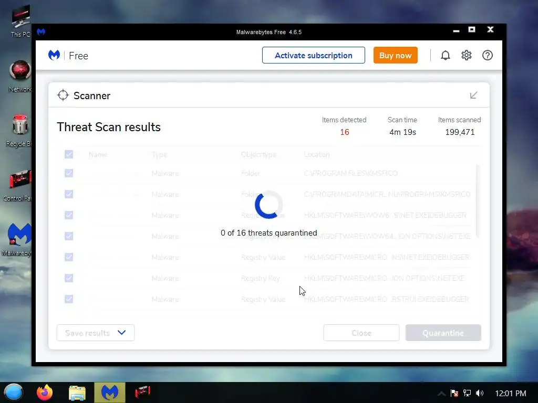Click the Malwarebytes logo beside Free
Screen dimensions: 538x403
[54, 55]
